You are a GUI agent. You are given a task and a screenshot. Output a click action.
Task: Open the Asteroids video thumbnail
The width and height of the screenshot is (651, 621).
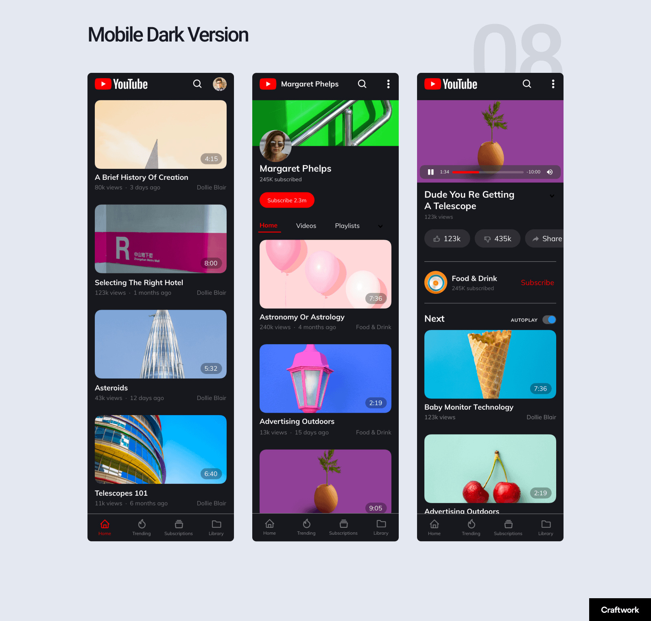161,344
